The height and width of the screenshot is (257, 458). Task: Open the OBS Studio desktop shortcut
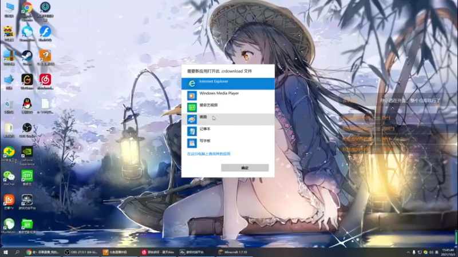pos(27,130)
